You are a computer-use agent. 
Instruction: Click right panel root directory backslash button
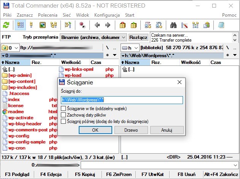tap(227, 48)
